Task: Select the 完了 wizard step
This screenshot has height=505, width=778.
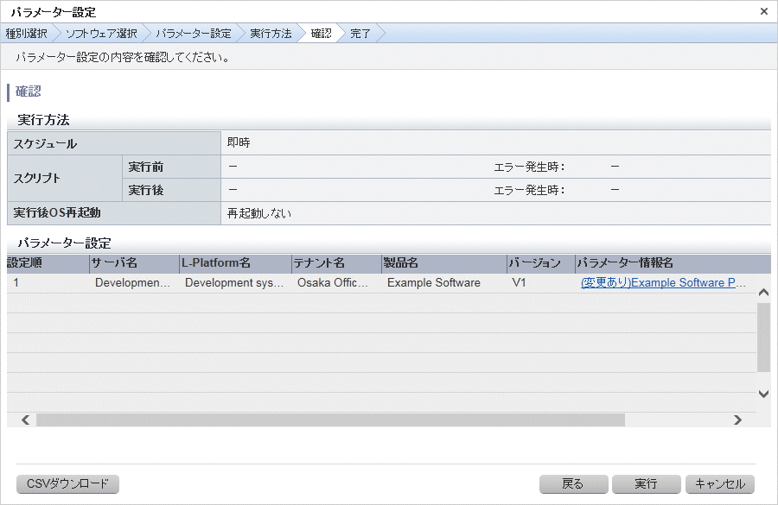Action: coord(360,34)
